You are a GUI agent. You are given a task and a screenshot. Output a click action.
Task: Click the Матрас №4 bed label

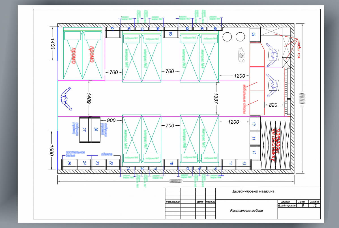pyautogui.click(x=203, y=58)
